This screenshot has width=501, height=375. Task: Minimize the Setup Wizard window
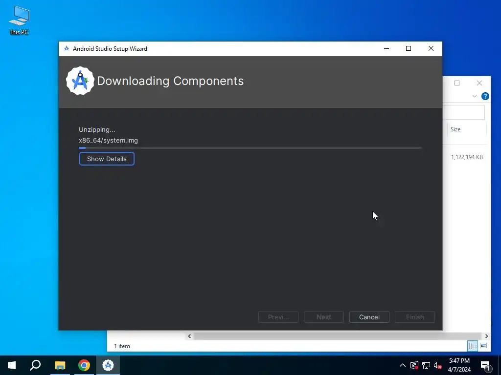pos(387,48)
